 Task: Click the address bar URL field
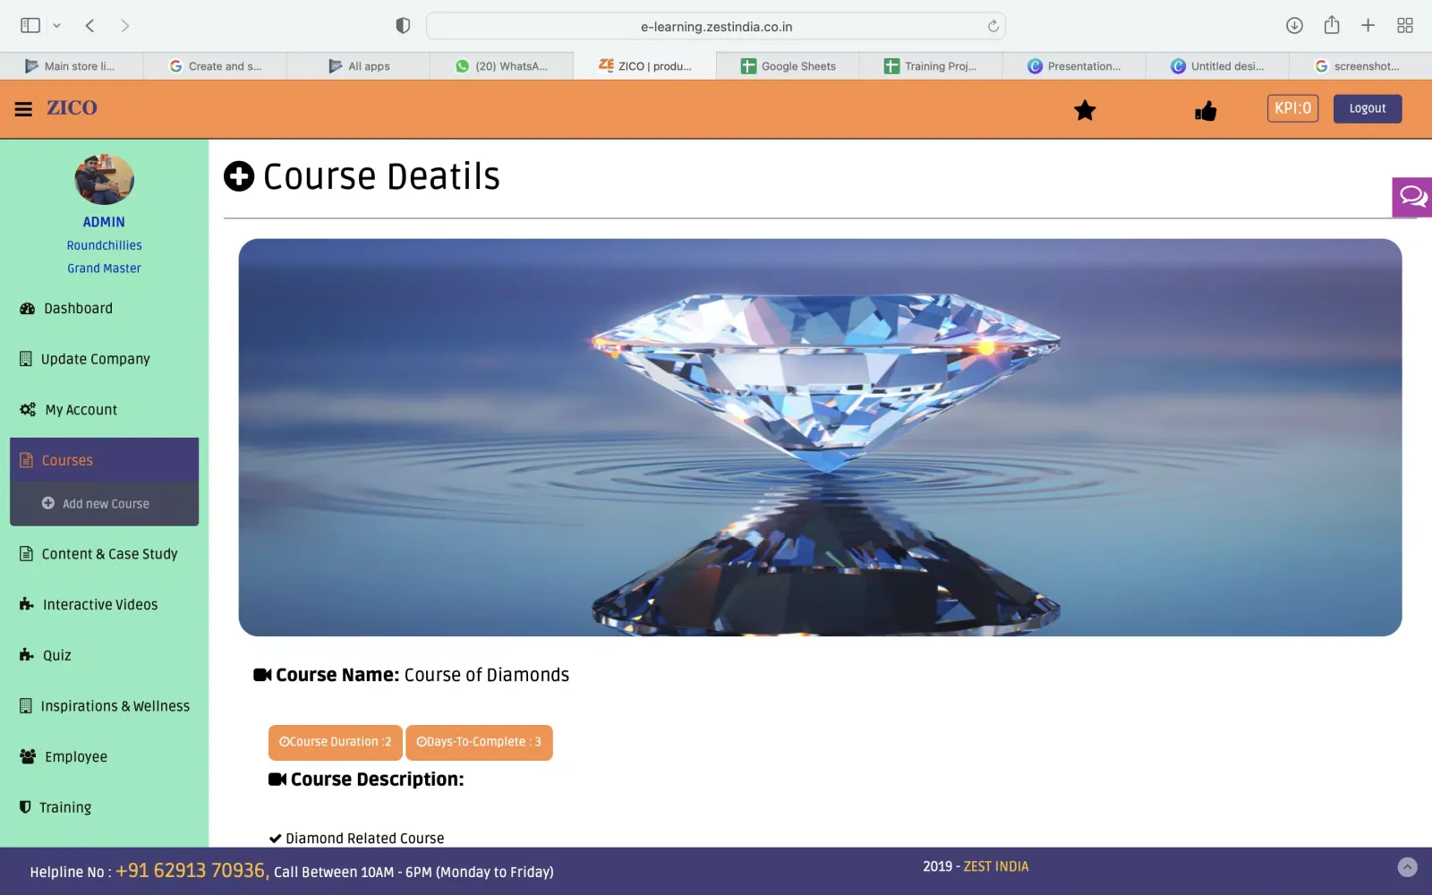click(x=716, y=27)
